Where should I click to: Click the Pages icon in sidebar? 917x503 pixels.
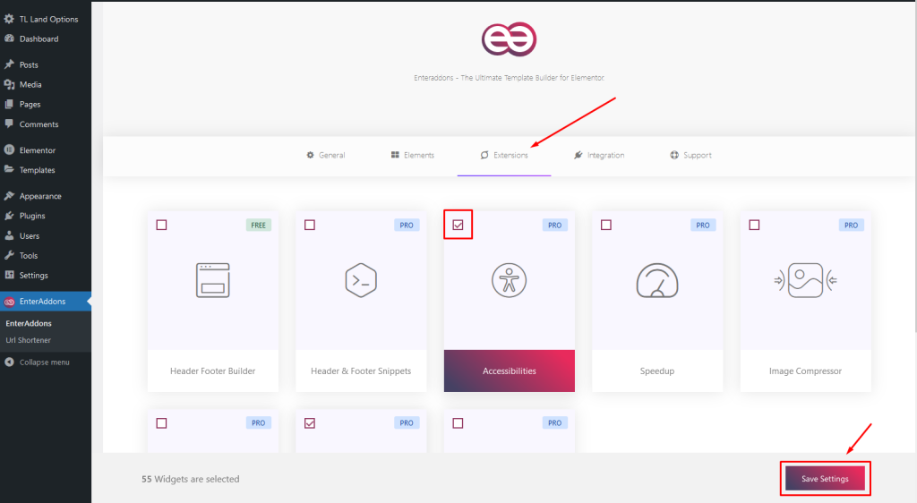click(x=9, y=104)
